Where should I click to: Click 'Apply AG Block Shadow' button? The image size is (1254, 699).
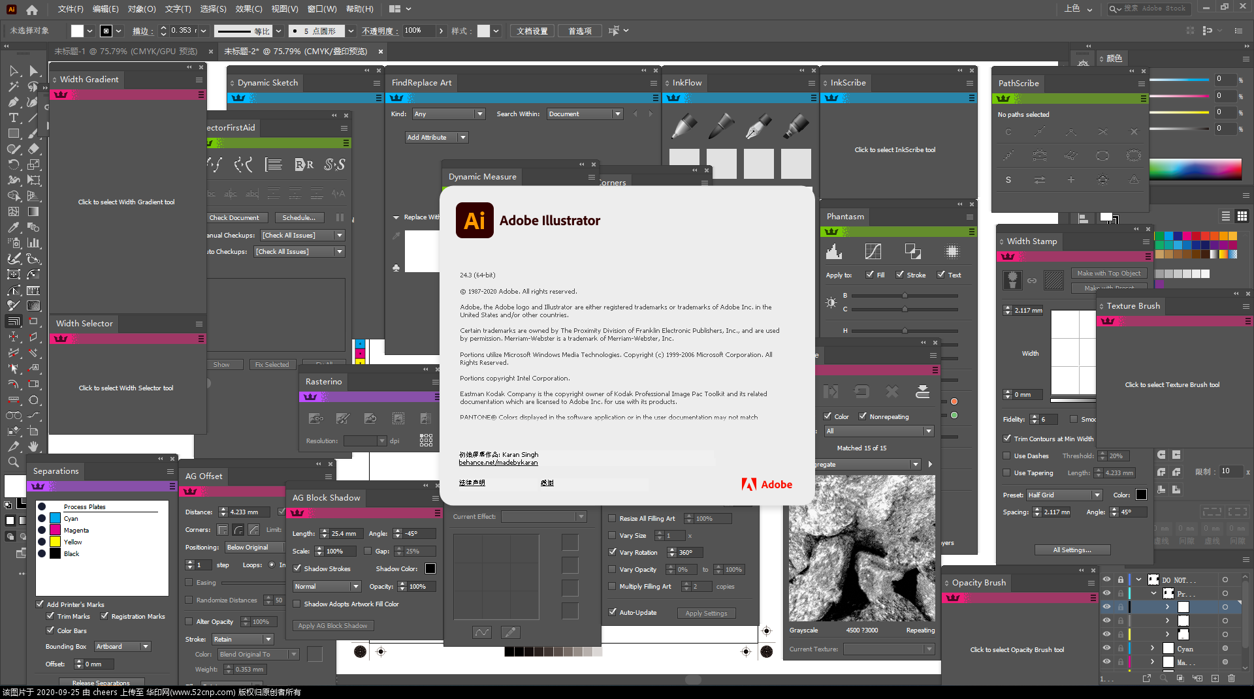coord(332,625)
